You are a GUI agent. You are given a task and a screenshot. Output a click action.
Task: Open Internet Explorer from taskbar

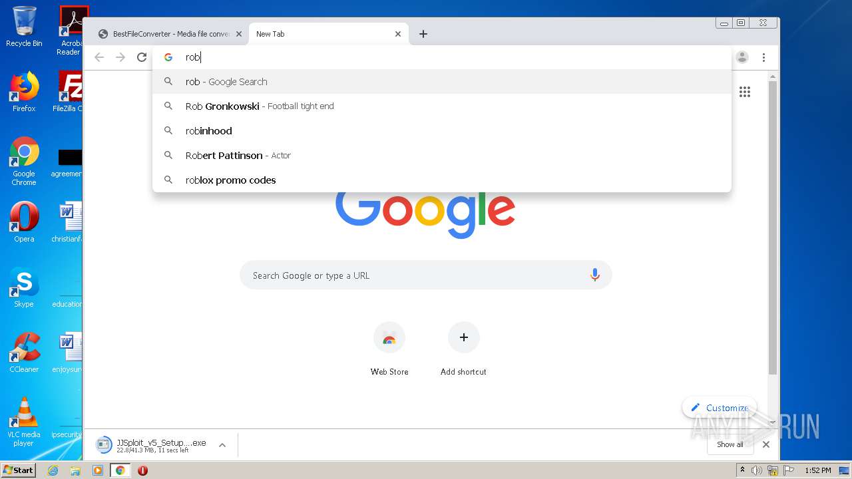point(53,470)
